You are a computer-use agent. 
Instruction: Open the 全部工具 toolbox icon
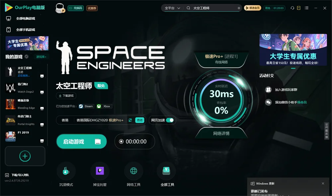pyautogui.click(x=166, y=171)
